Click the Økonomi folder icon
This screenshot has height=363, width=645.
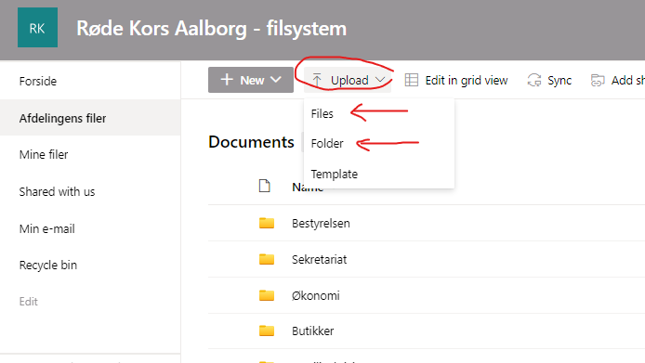[267, 295]
